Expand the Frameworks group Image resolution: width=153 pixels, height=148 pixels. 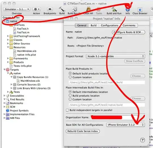click(8, 58)
